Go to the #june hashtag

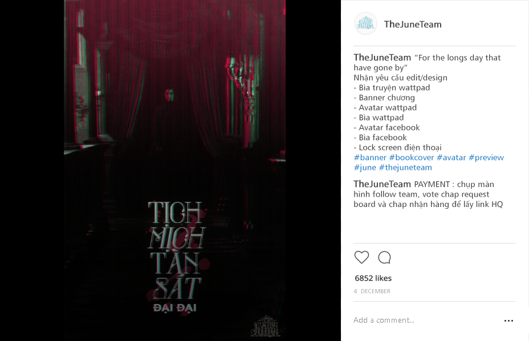click(365, 168)
